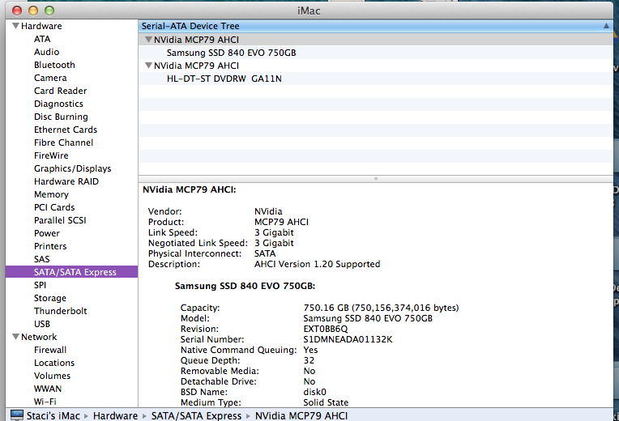Screen dimensions: 619x421
Task: Open Printers section
Action: [x=50, y=247]
